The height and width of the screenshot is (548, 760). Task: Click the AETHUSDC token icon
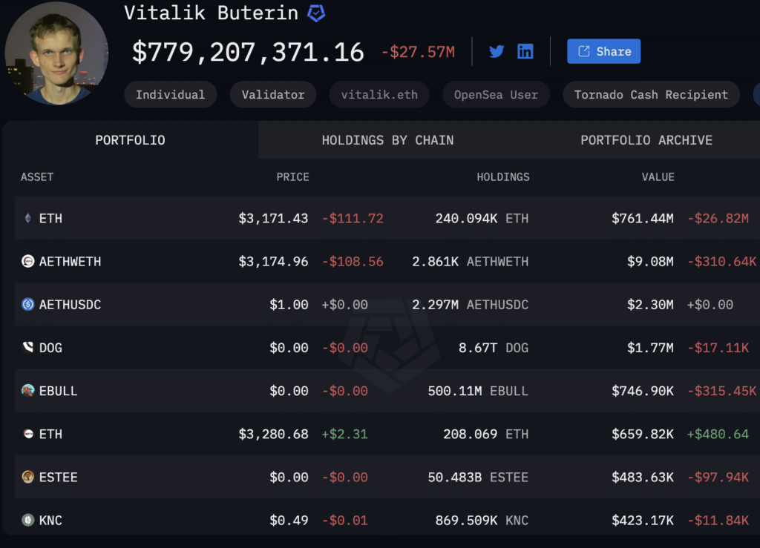(28, 304)
